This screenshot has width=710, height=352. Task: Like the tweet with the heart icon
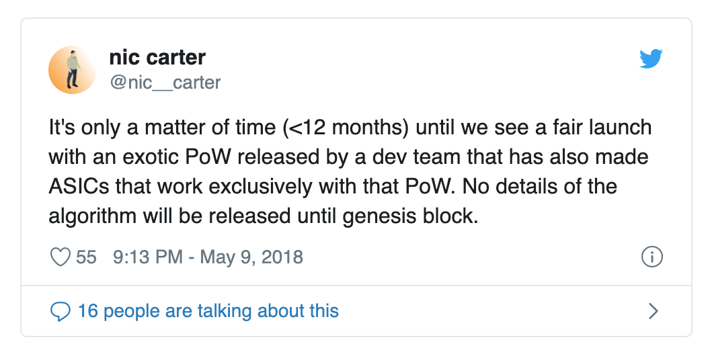pos(61,257)
